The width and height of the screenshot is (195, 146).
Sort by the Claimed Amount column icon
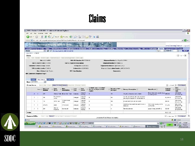(174, 89)
